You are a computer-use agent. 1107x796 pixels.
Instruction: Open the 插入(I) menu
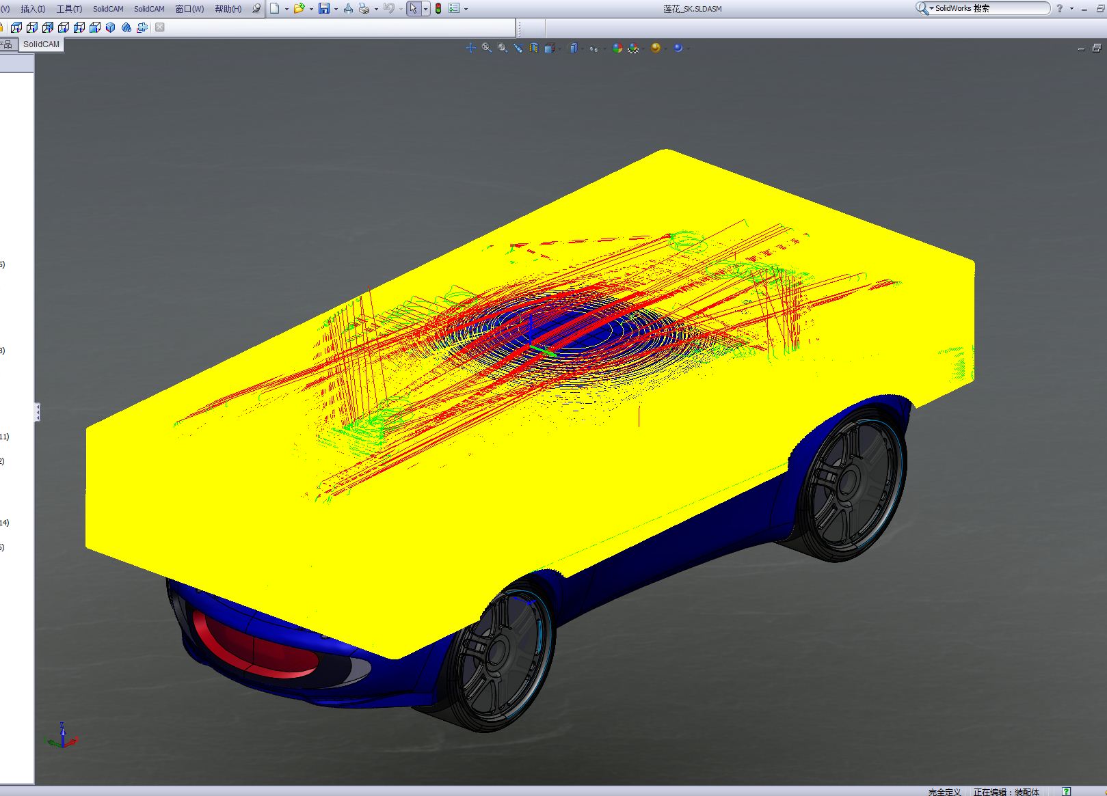pyautogui.click(x=33, y=9)
